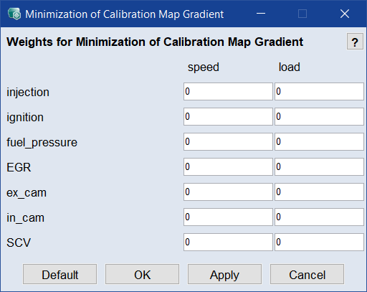This screenshot has width=367, height=292.
Task: Focus the SCV load weight field
Action: [x=319, y=242]
